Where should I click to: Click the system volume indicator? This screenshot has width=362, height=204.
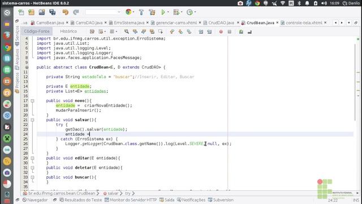(324, 3)
